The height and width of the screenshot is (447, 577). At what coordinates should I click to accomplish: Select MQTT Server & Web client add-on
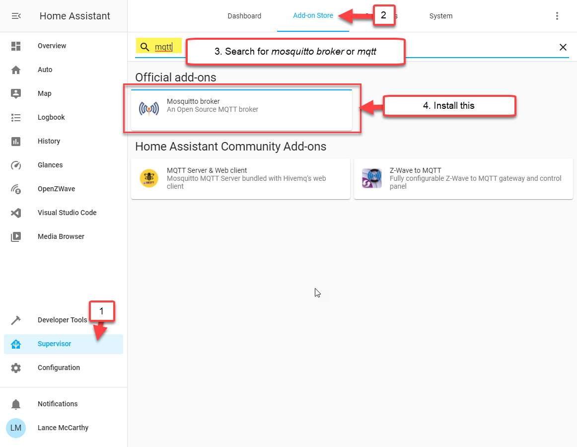240,179
